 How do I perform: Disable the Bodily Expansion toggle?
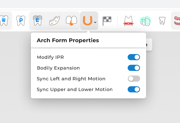(x=134, y=68)
